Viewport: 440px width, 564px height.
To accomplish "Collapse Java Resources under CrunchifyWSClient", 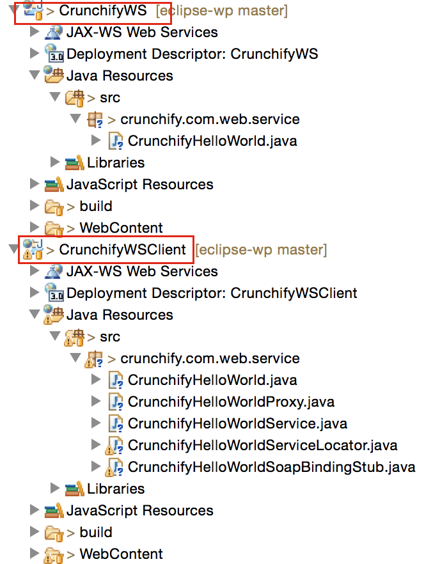I will (34, 315).
